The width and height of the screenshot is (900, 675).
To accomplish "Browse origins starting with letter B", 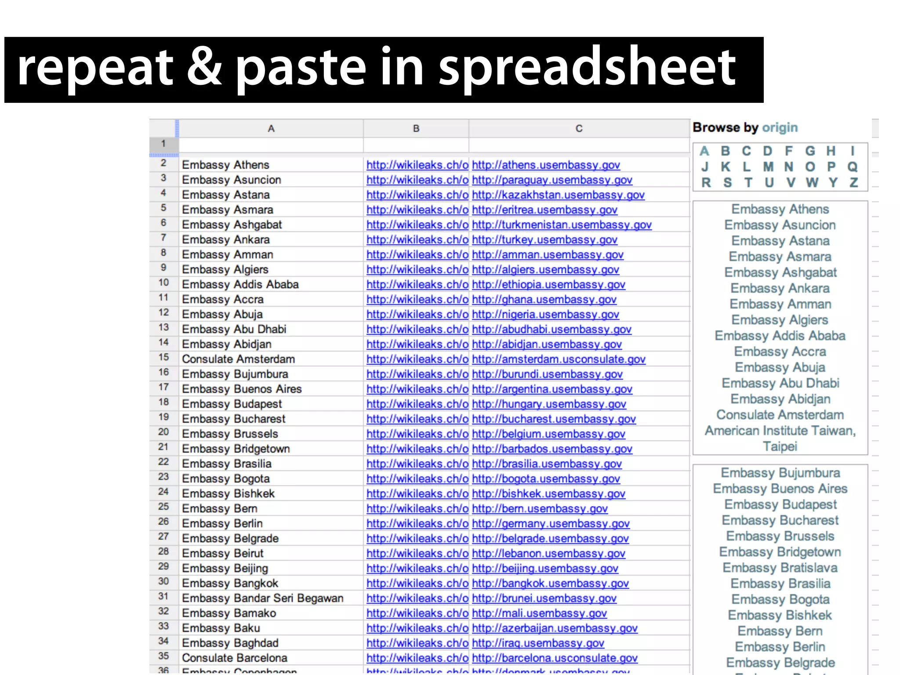I will (726, 151).
